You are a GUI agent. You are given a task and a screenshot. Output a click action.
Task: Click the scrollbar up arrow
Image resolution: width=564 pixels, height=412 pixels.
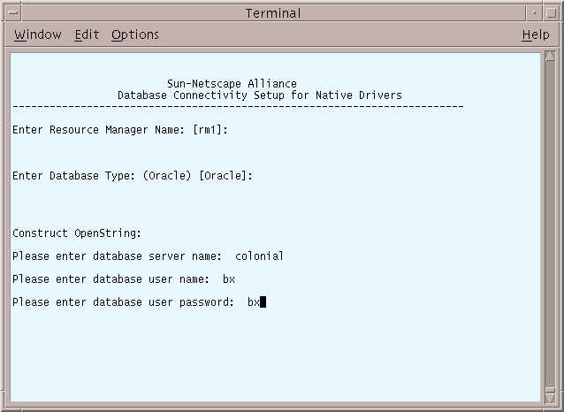coord(550,56)
